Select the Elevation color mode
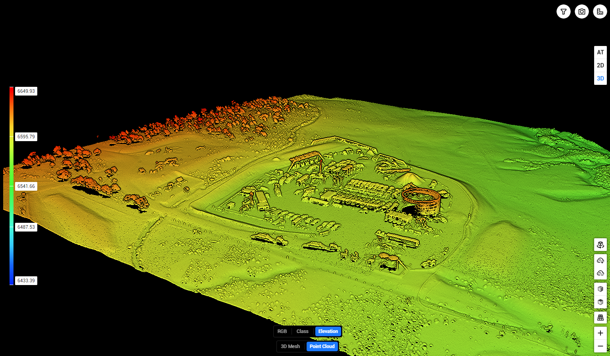This screenshot has width=610, height=356. [328, 331]
